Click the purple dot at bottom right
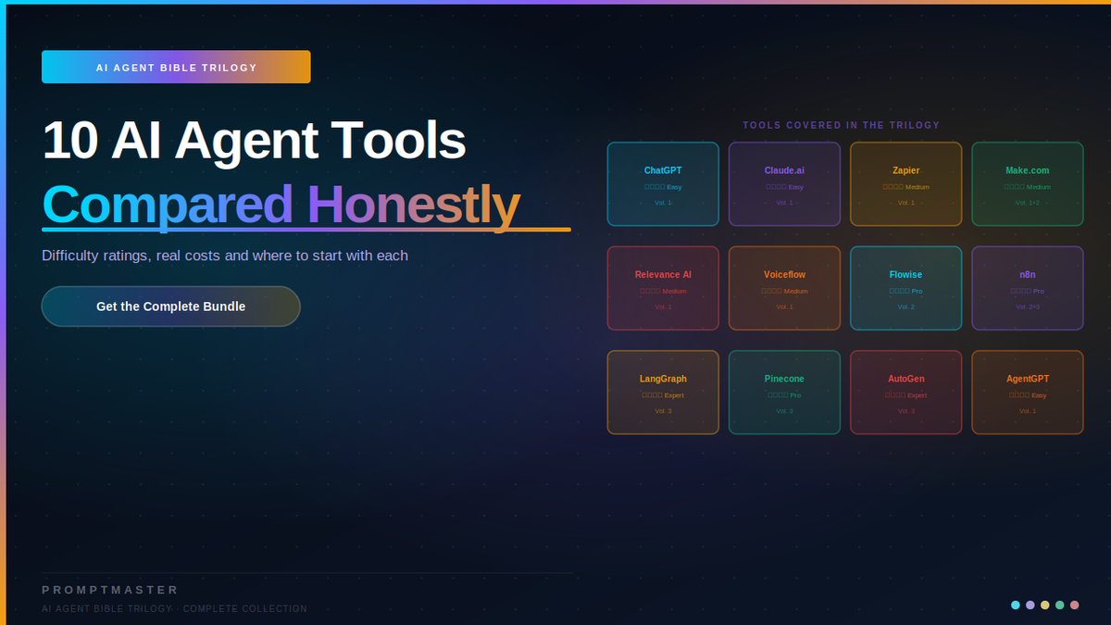The image size is (1111, 625). 1030,605
